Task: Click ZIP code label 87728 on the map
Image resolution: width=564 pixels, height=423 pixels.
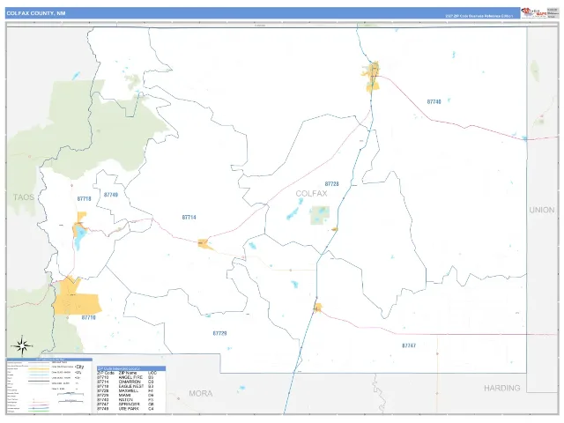Action: pyautogui.click(x=331, y=184)
